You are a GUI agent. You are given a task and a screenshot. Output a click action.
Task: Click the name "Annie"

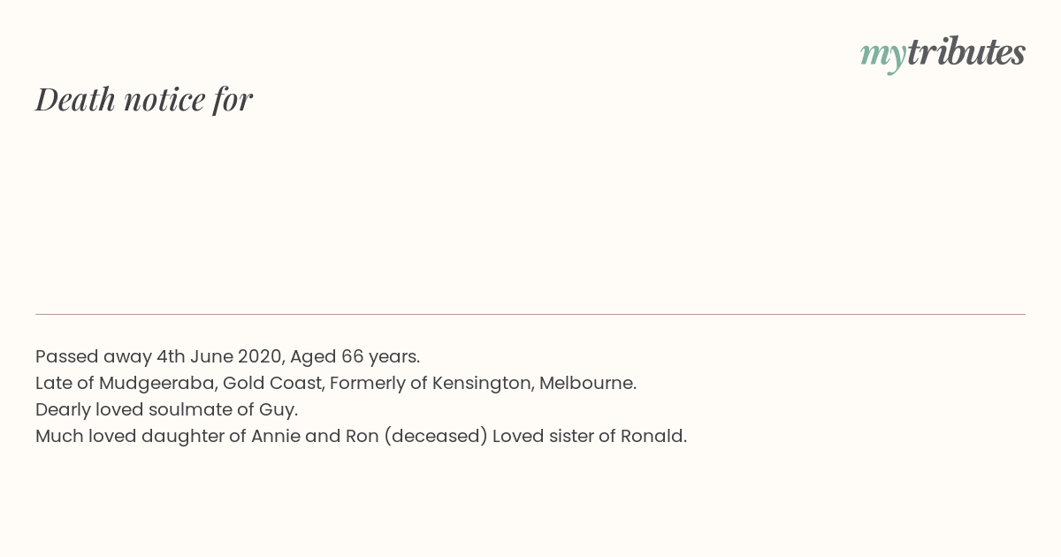pos(275,436)
